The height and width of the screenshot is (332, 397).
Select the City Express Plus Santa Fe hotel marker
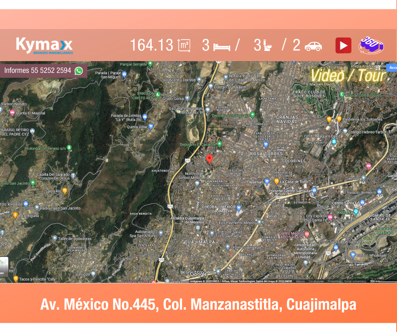(330, 217)
